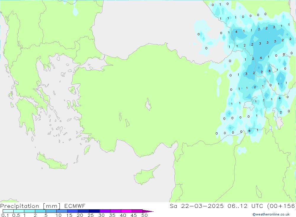Click the above-50 arrow tip of the legend
Screen dimensions: 296x217
[148, 211]
